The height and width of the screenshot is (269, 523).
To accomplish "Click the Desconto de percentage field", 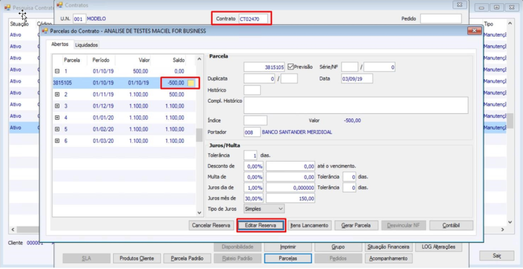I will pos(253,166).
